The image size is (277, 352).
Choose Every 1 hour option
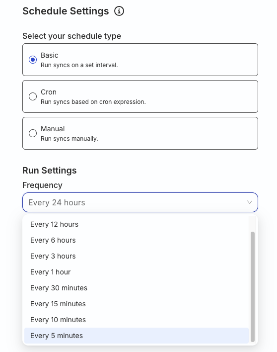[x=137, y=272]
